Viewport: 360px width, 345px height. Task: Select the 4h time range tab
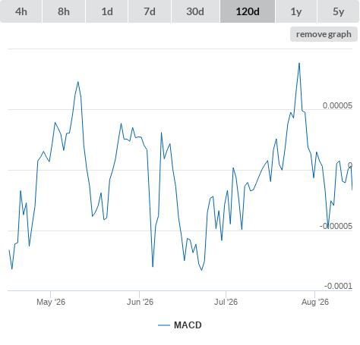click(x=21, y=11)
